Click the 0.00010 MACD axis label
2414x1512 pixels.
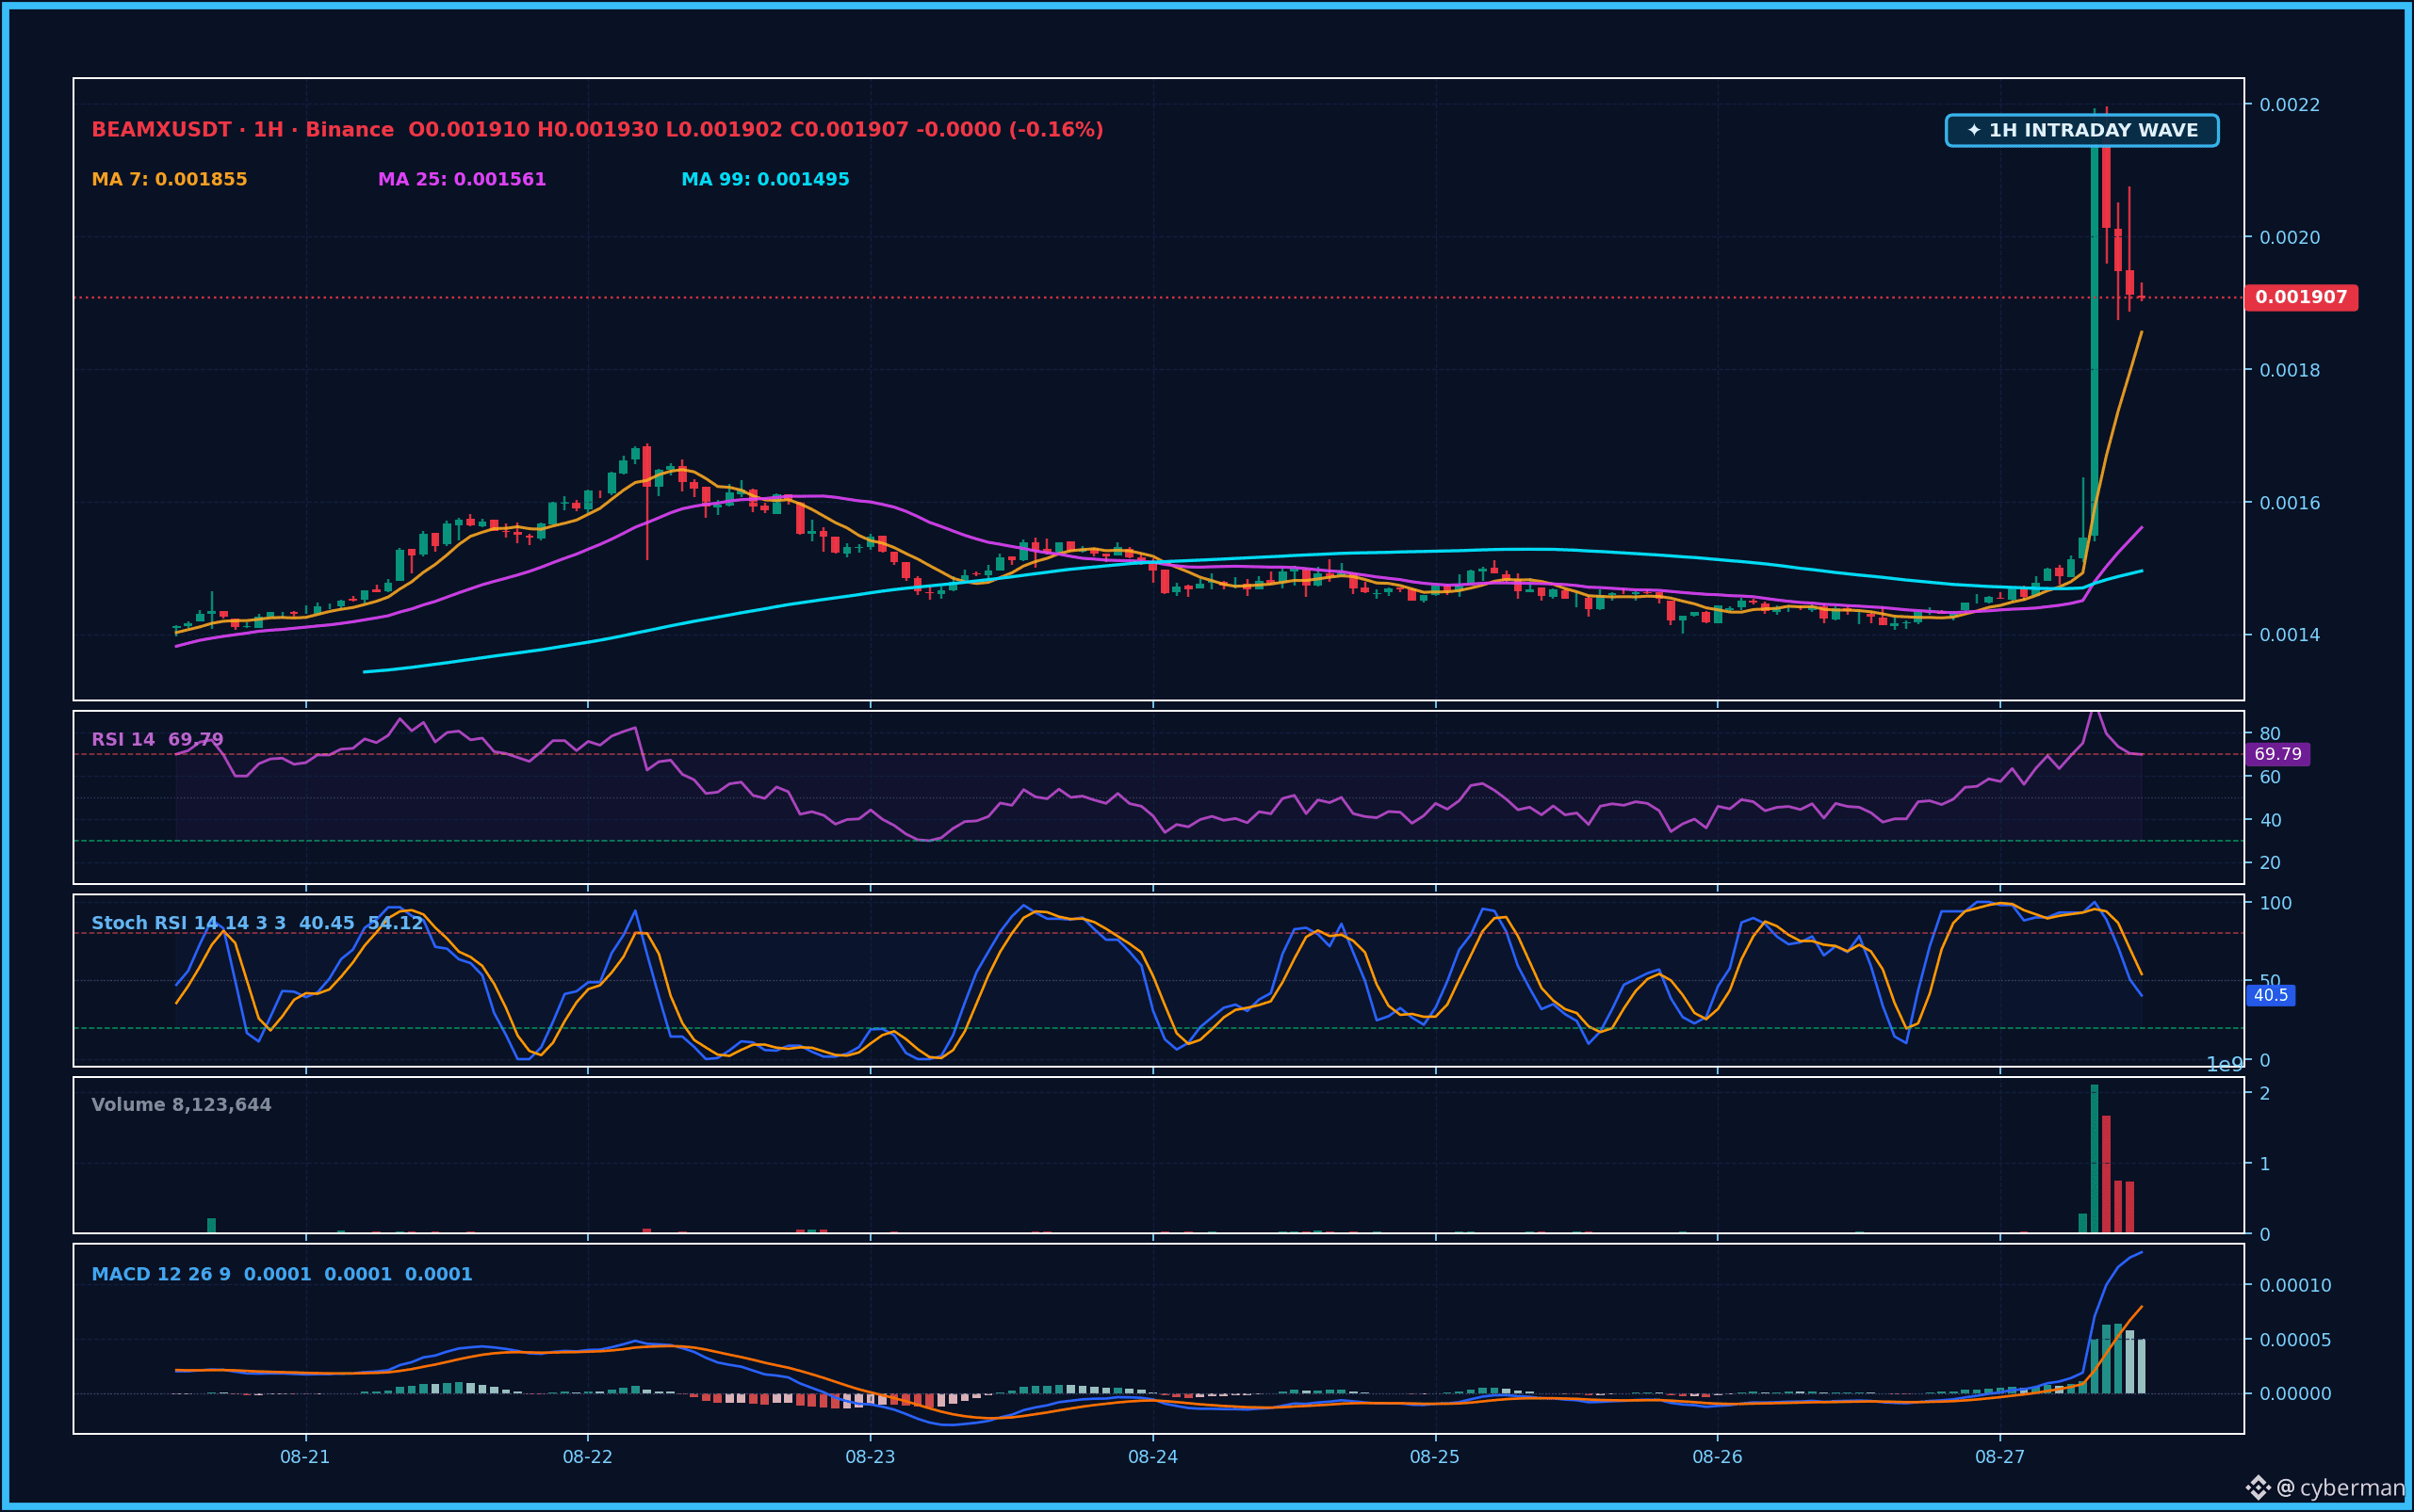point(2295,1285)
